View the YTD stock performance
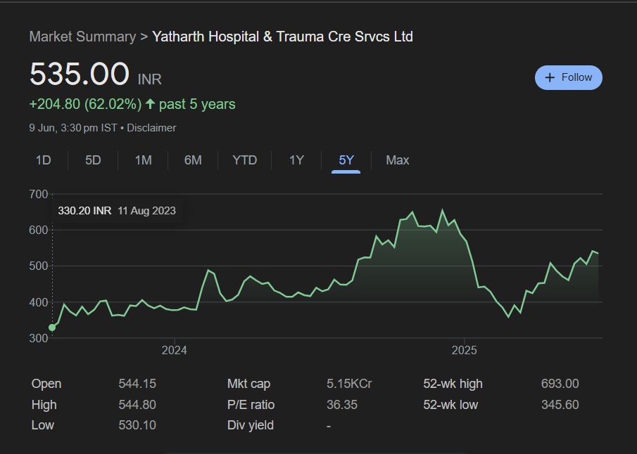The width and height of the screenshot is (637, 454). click(244, 160)
